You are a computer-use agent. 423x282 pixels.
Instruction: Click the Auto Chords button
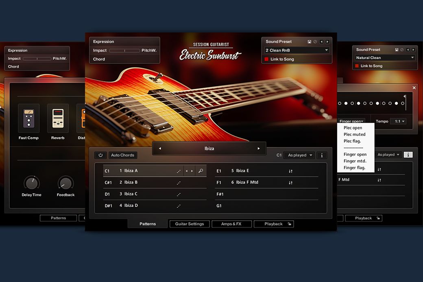(123, 155)
